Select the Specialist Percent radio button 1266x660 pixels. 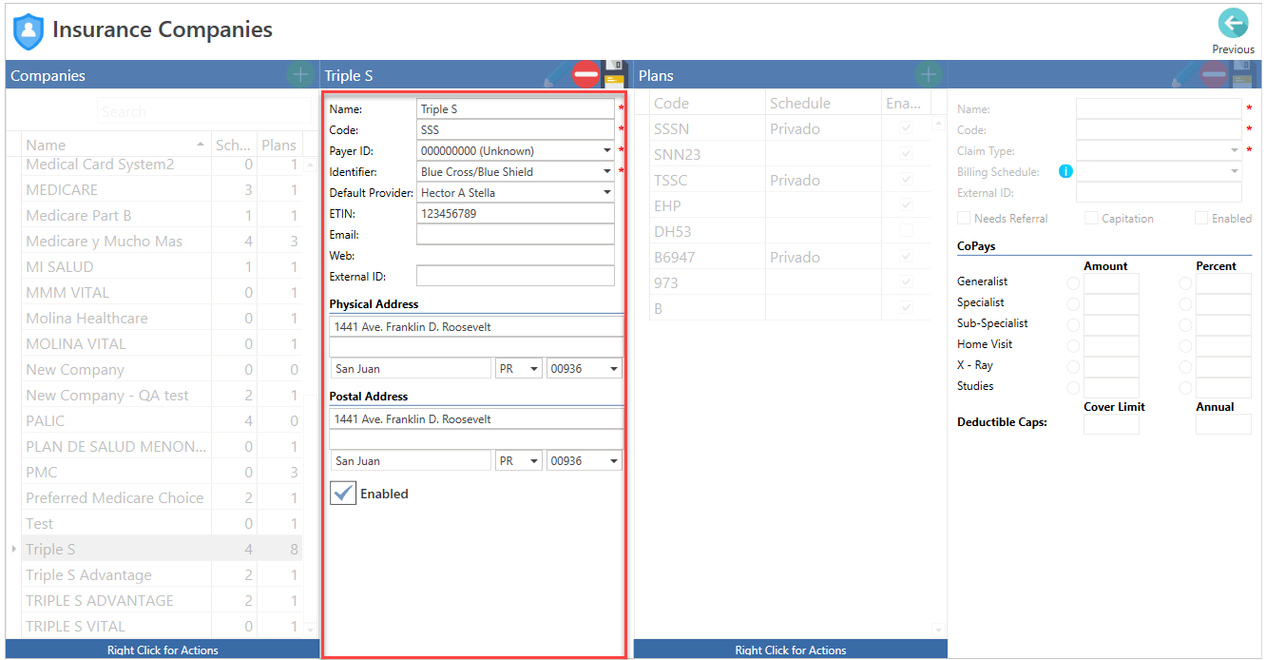pyautogui.click(x=1185, y=303)
